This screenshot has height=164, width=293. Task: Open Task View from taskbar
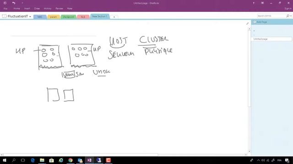(23, 160)
